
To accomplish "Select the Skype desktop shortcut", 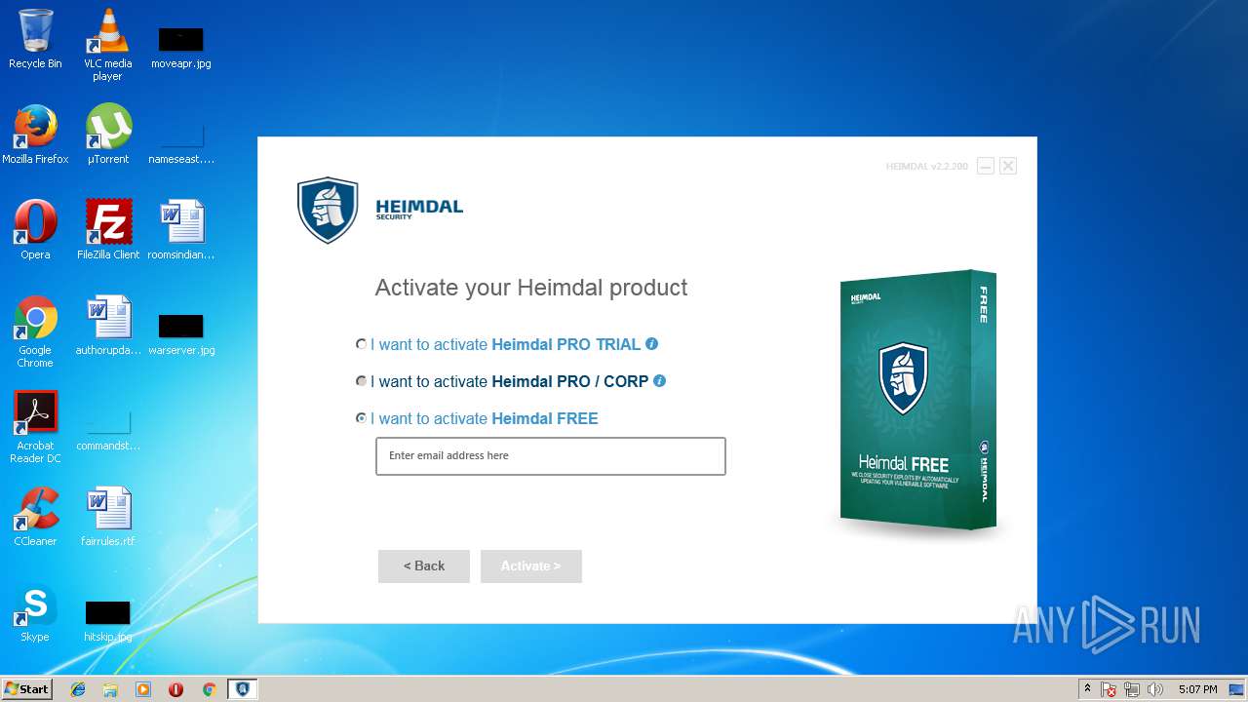I will (x=35, y=612).
